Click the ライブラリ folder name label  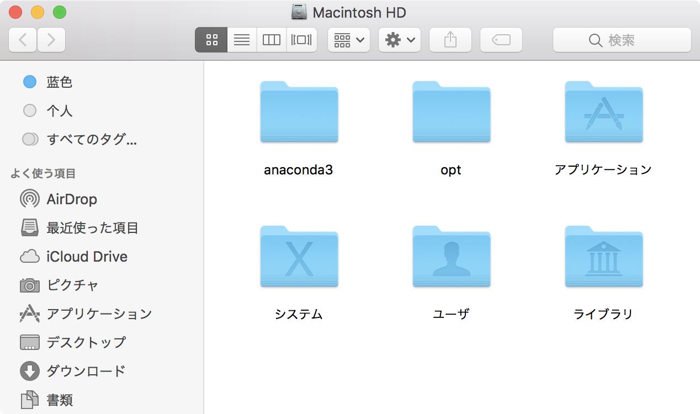603,314
